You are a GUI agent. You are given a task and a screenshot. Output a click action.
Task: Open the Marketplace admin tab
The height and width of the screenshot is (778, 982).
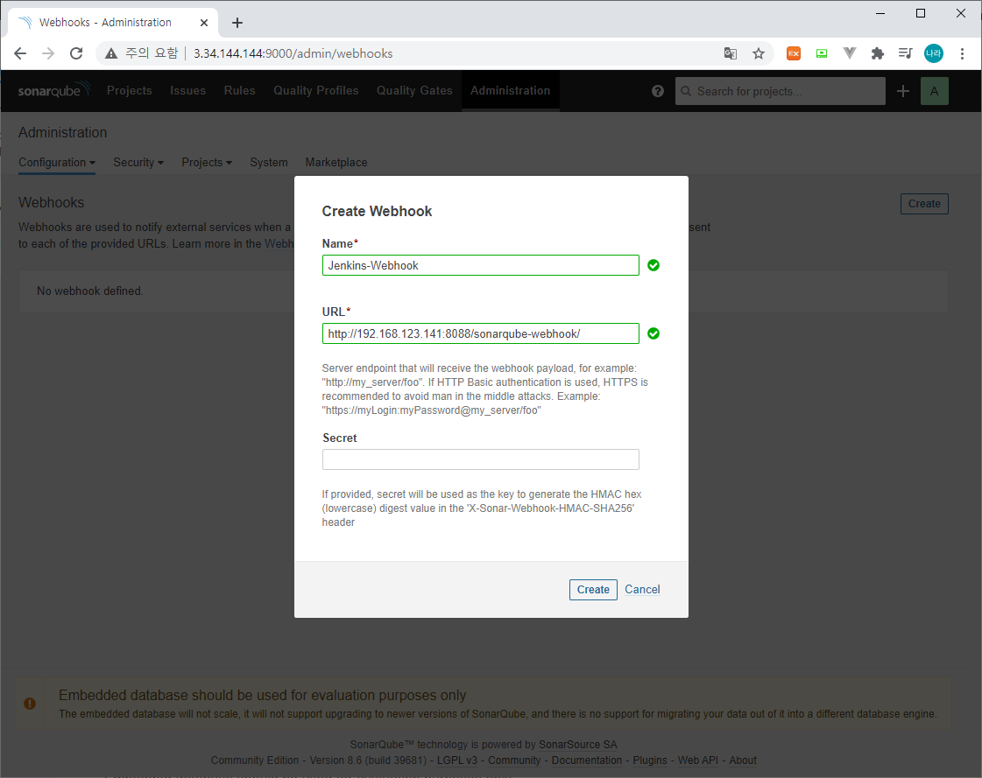[336, 162]
